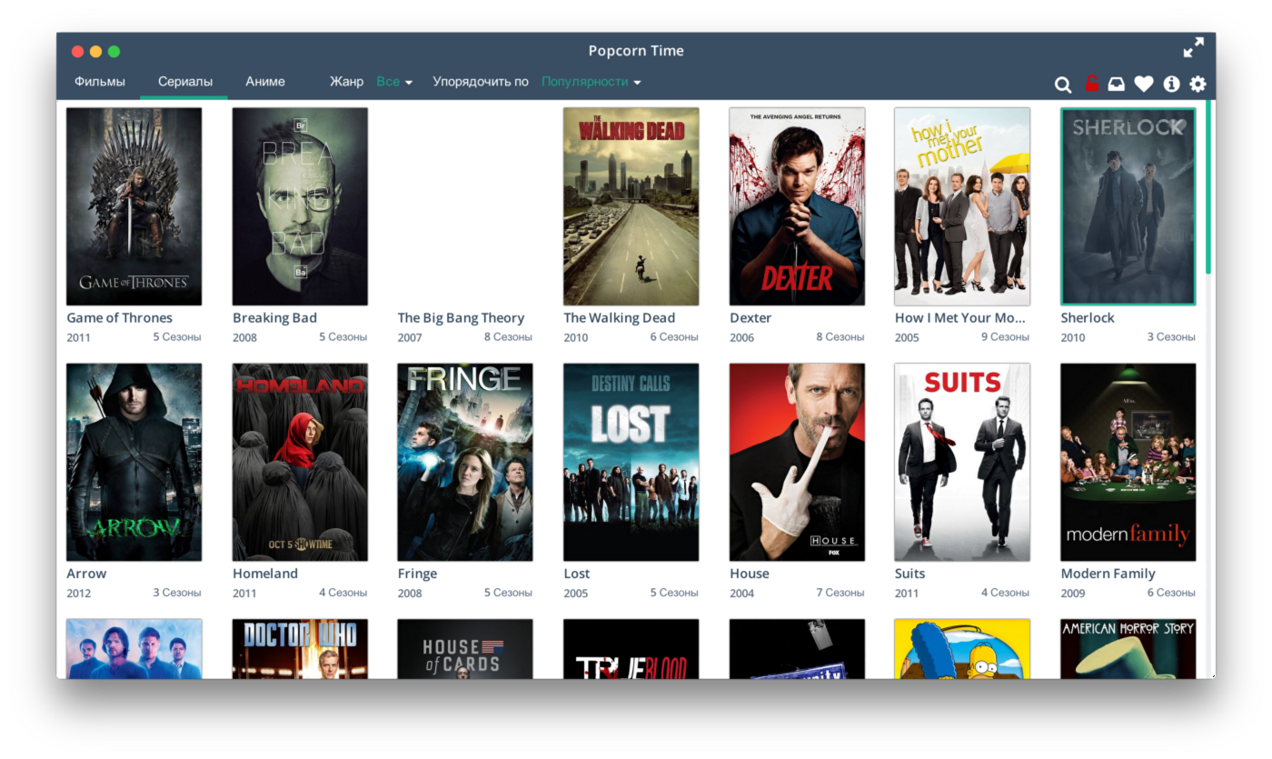
Task: Choose the Sherlock poster
Action: pos(1128,206)
